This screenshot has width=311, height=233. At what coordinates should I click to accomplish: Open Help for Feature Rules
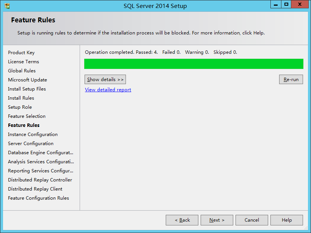pos(287,220)
